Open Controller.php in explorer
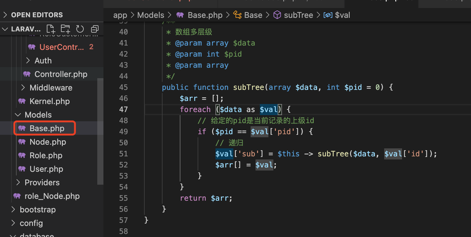 tap(61, 74)
